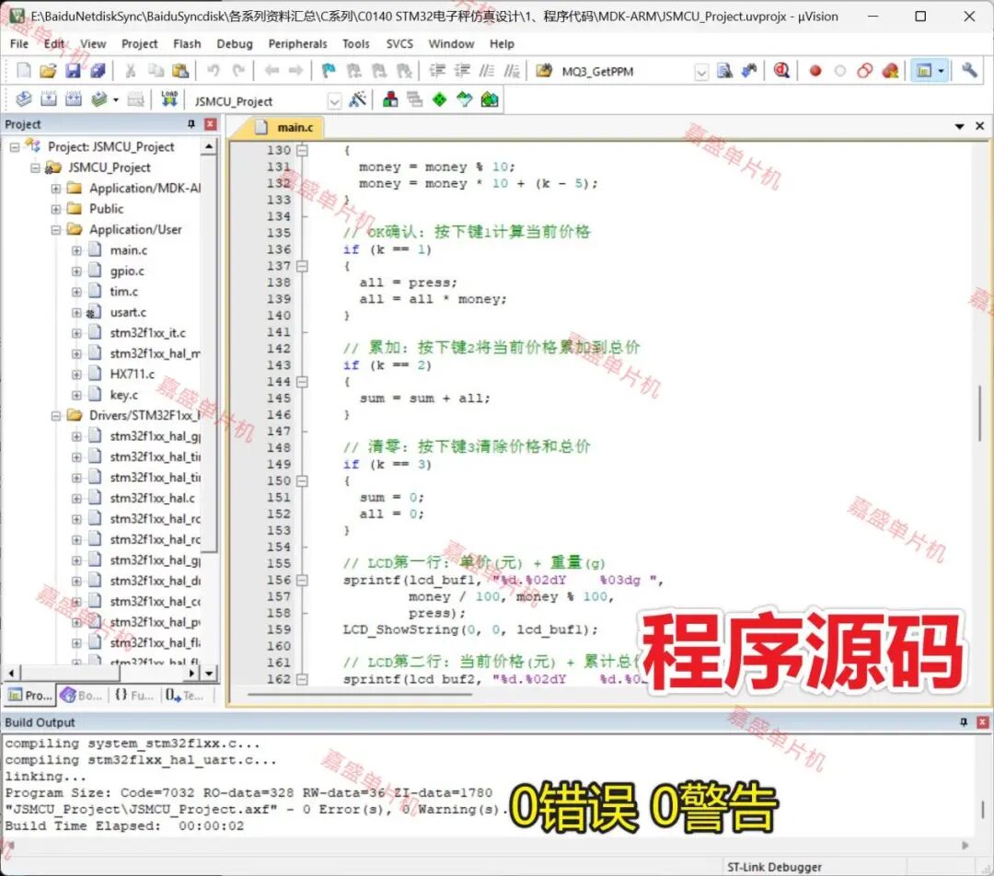Close the Build Output panel
The height and width of the screenshot is (876, 994).
coord(983,722)
